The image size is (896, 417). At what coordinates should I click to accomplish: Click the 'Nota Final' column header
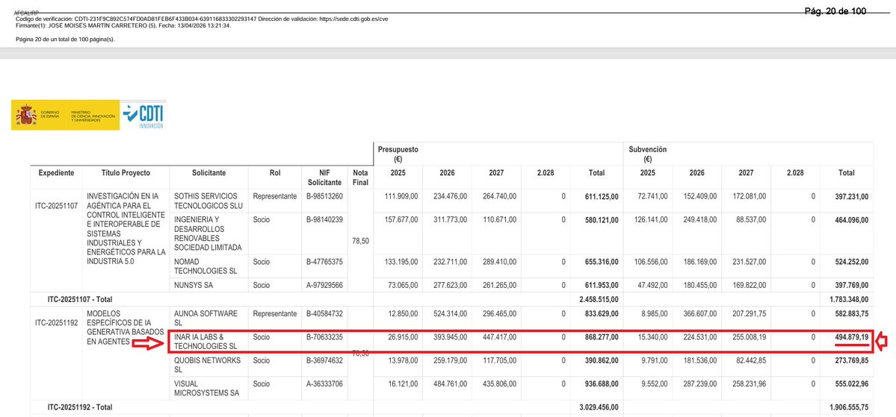pyautogui.click(x=361, y=178)
